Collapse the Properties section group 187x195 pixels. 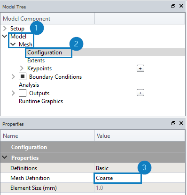[5, 157]
